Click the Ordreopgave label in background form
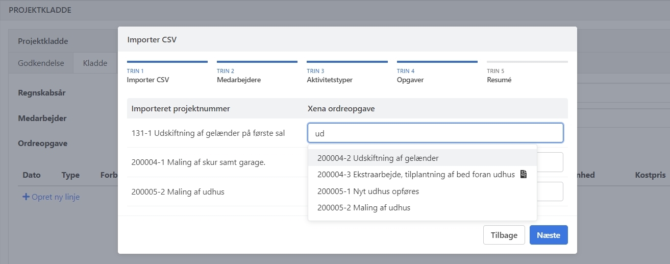Screen dimensions: 670x264 (x=43, y=143)
